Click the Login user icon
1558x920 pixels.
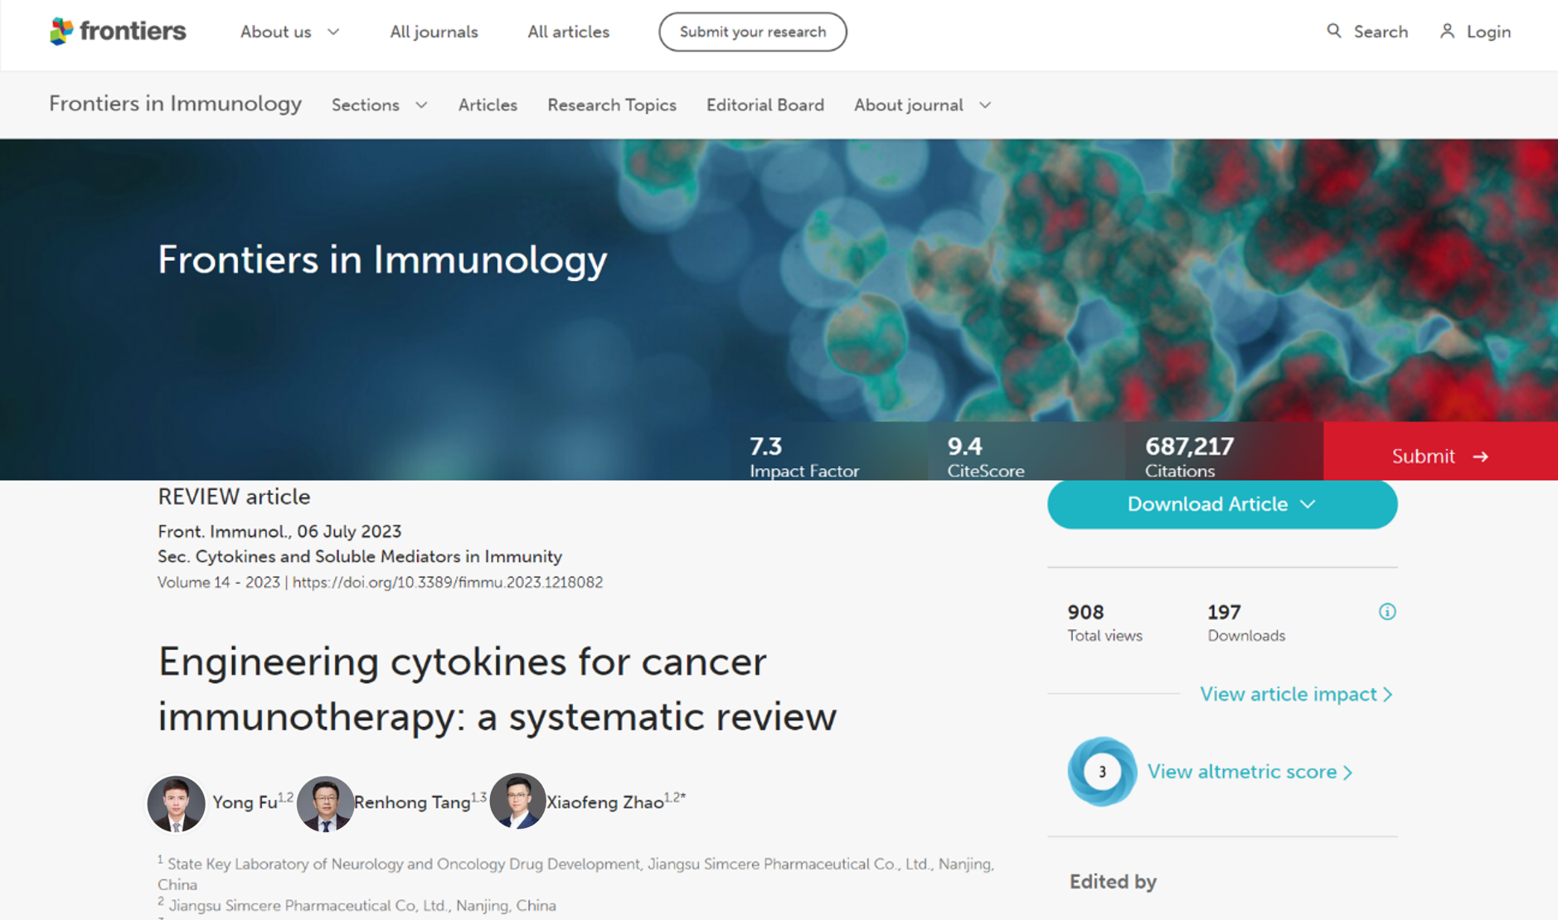[x=1447, y=31]
